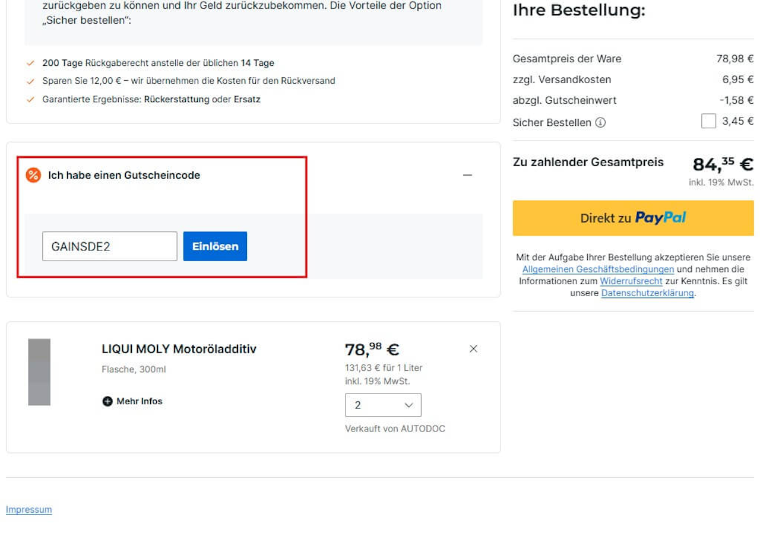Viewport: 760px width, 549px height.
Task: Enable the Sicher Bestellen checkbox
Action: point(708,121)
